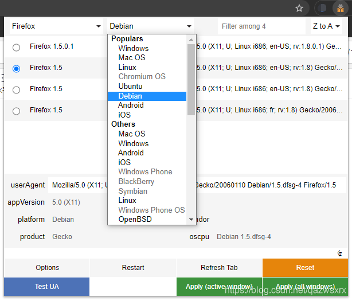Click the platform field showing Debian
This screenshot has width=352, height=301.
click(x=63, y=219)
